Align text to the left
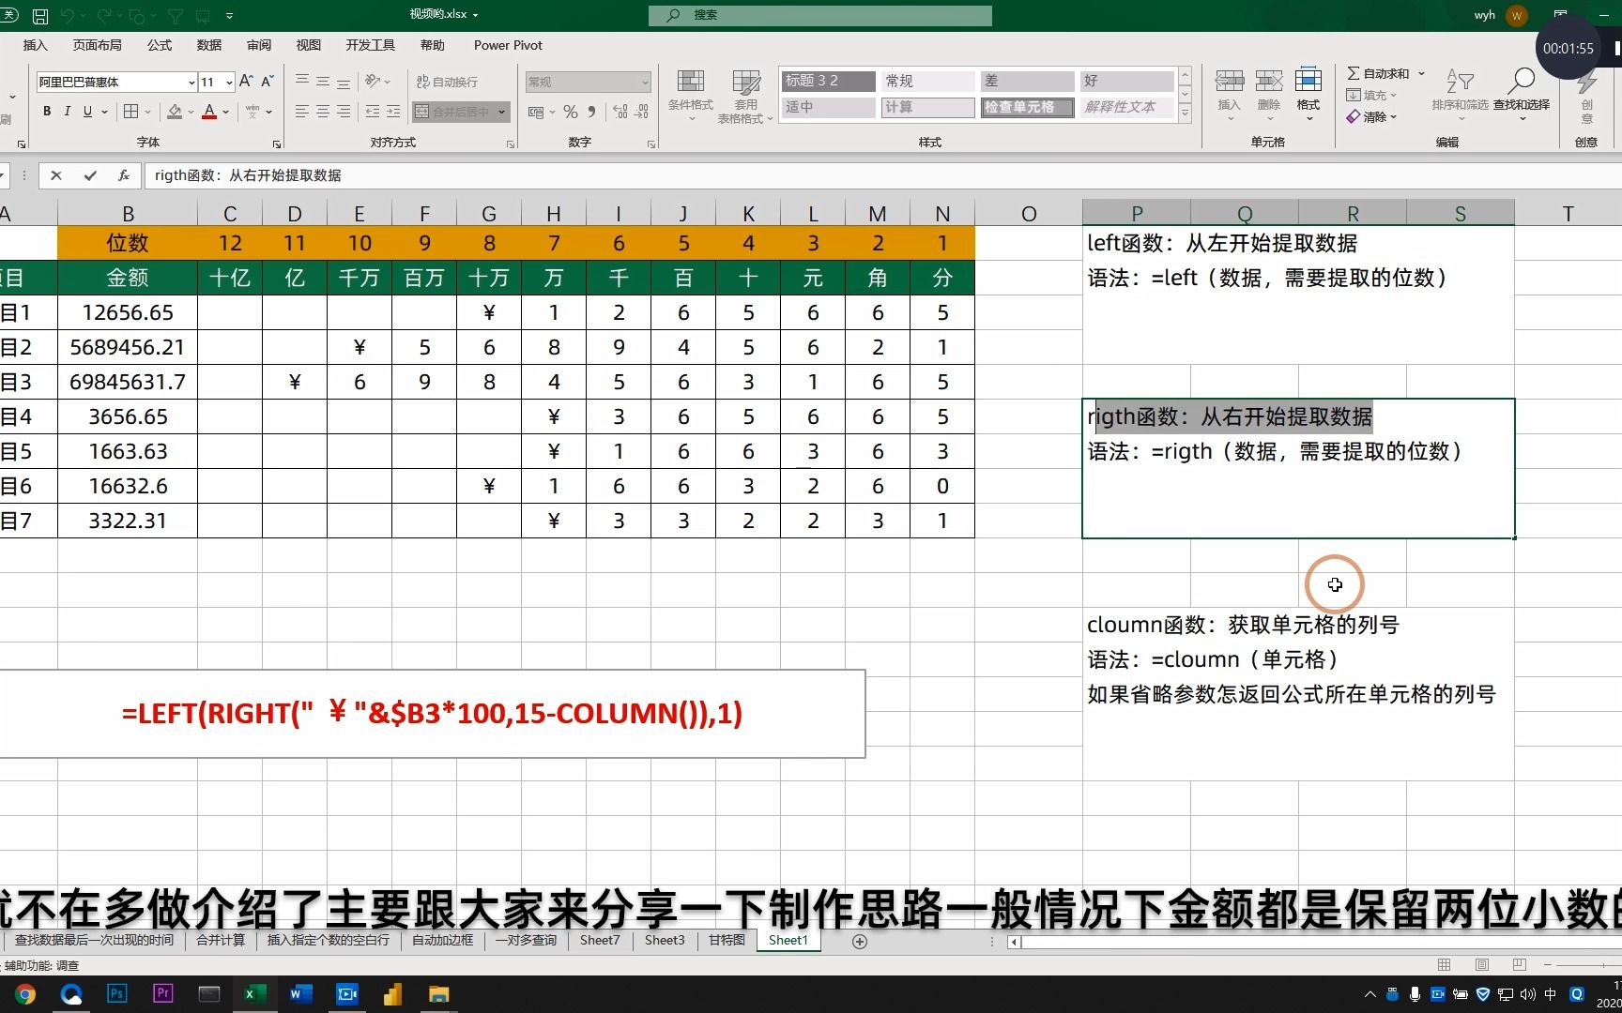The width and height of the screenshot is (1622, 1013). coord(302,112)
